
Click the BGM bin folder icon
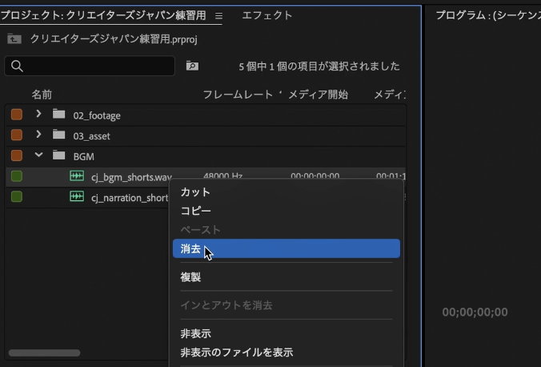59,155
